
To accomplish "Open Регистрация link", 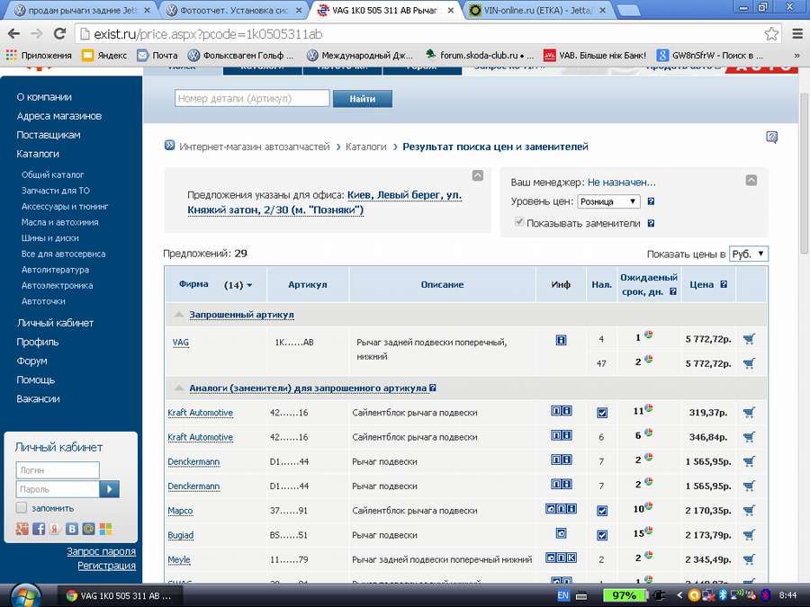I will tap(106, 566).
